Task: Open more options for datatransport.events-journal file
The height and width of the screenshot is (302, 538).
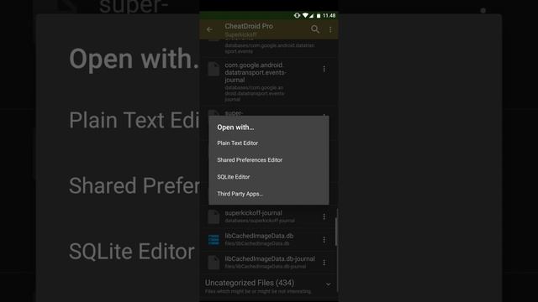Action: (x=324, y=69)
